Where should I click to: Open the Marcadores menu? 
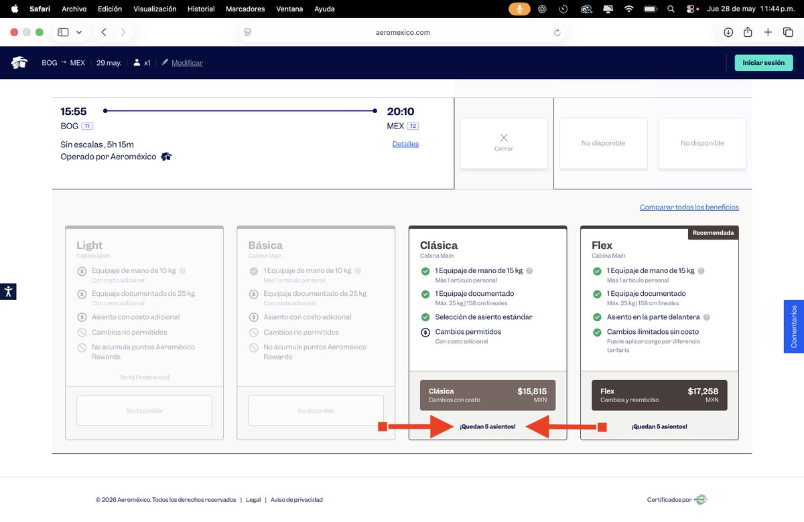(245, 9)
